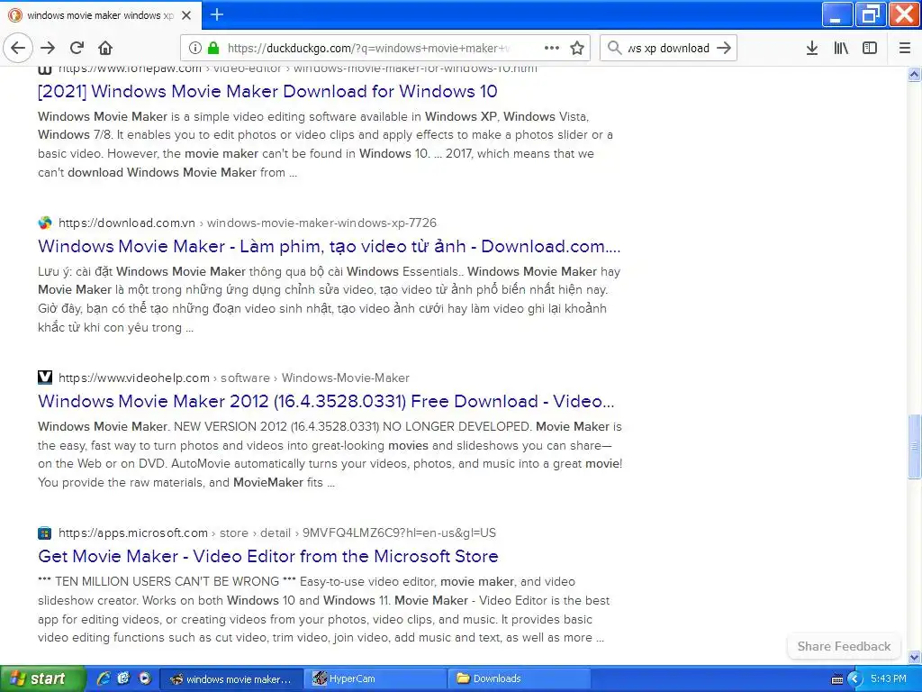Click the Share Feedback button
This screenshot has height=692, width=922.
pos(844,646)
